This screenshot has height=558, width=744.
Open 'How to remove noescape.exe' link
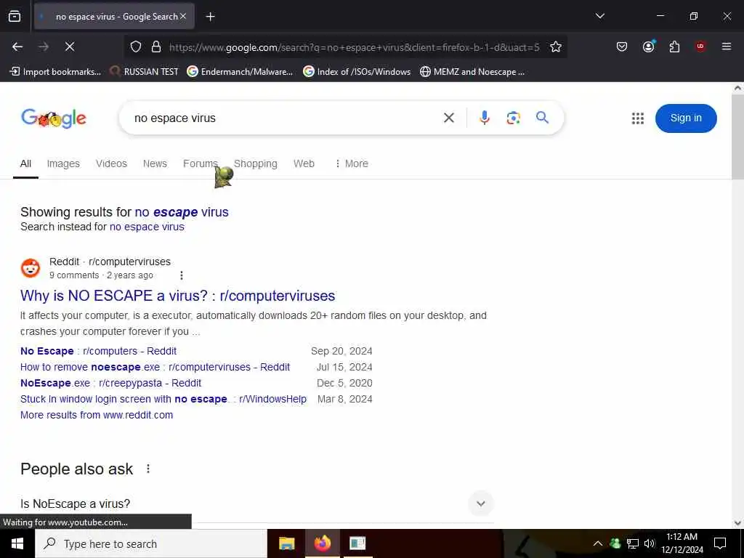155,367
